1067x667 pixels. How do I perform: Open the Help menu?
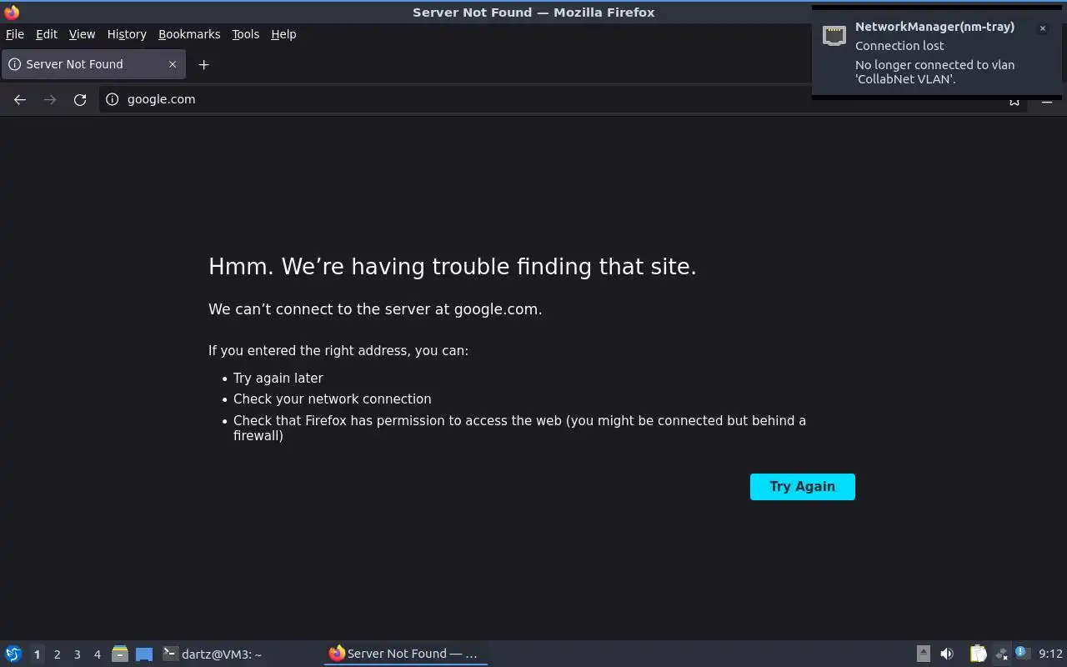pyautogui.click(x=283, y=34)
